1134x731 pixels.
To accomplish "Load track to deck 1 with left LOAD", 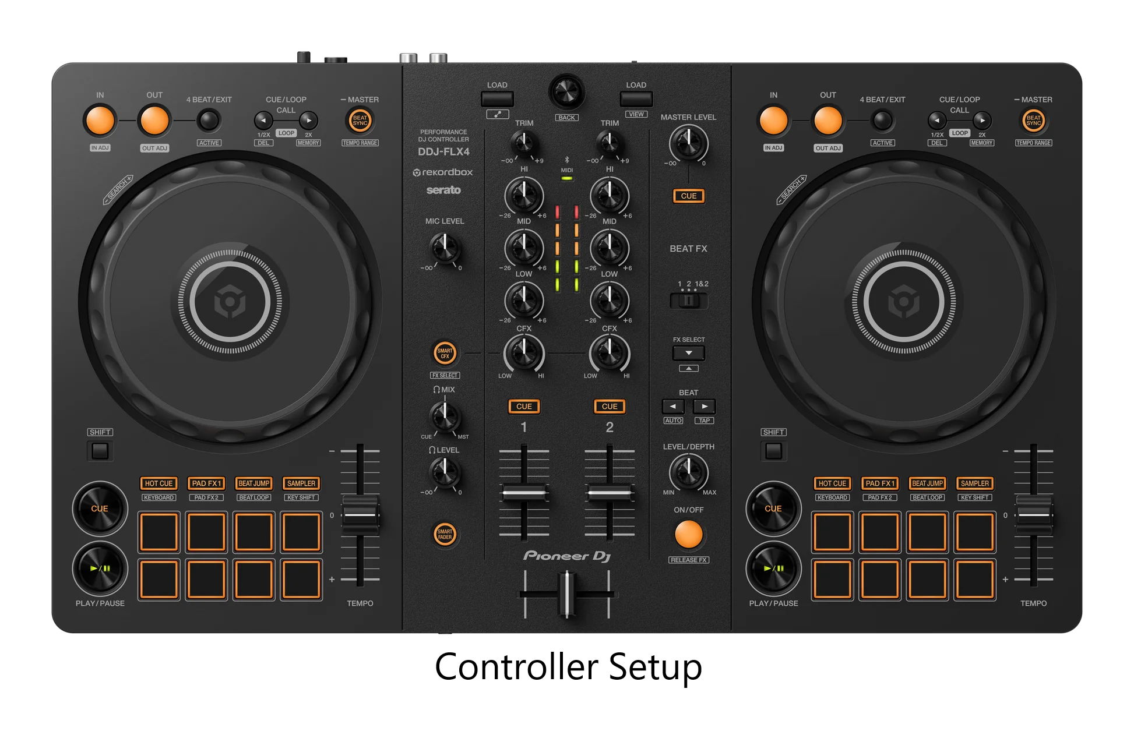I will pos(497,99).
